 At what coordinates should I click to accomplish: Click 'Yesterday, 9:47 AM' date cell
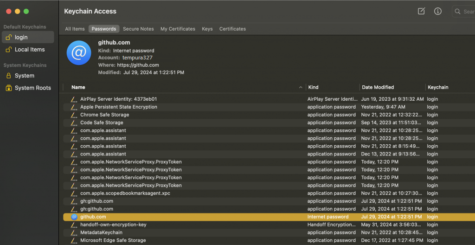383,107
